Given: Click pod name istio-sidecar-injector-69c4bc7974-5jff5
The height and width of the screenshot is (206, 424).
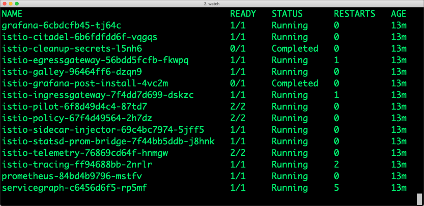Looking at the screenshot, I should click(103, 130).
